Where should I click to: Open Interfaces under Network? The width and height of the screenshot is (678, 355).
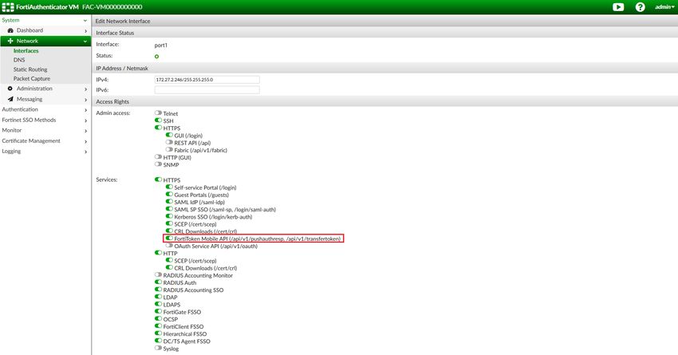[26, 50]
